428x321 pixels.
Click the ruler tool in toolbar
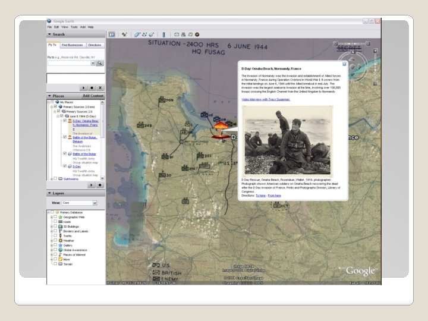[164, 34]
